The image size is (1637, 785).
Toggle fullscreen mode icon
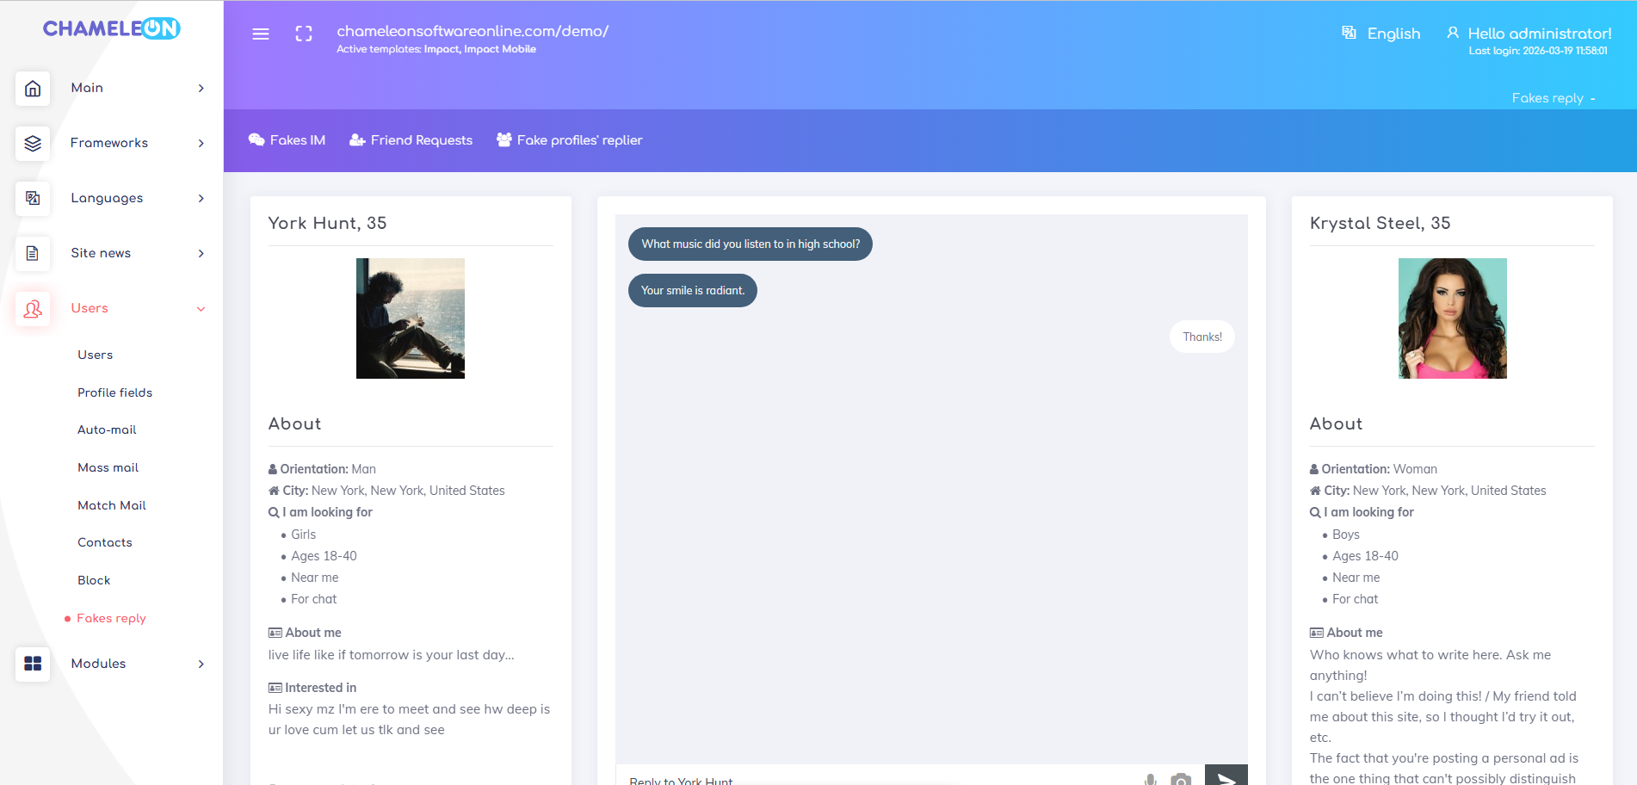tap(304, 34)
